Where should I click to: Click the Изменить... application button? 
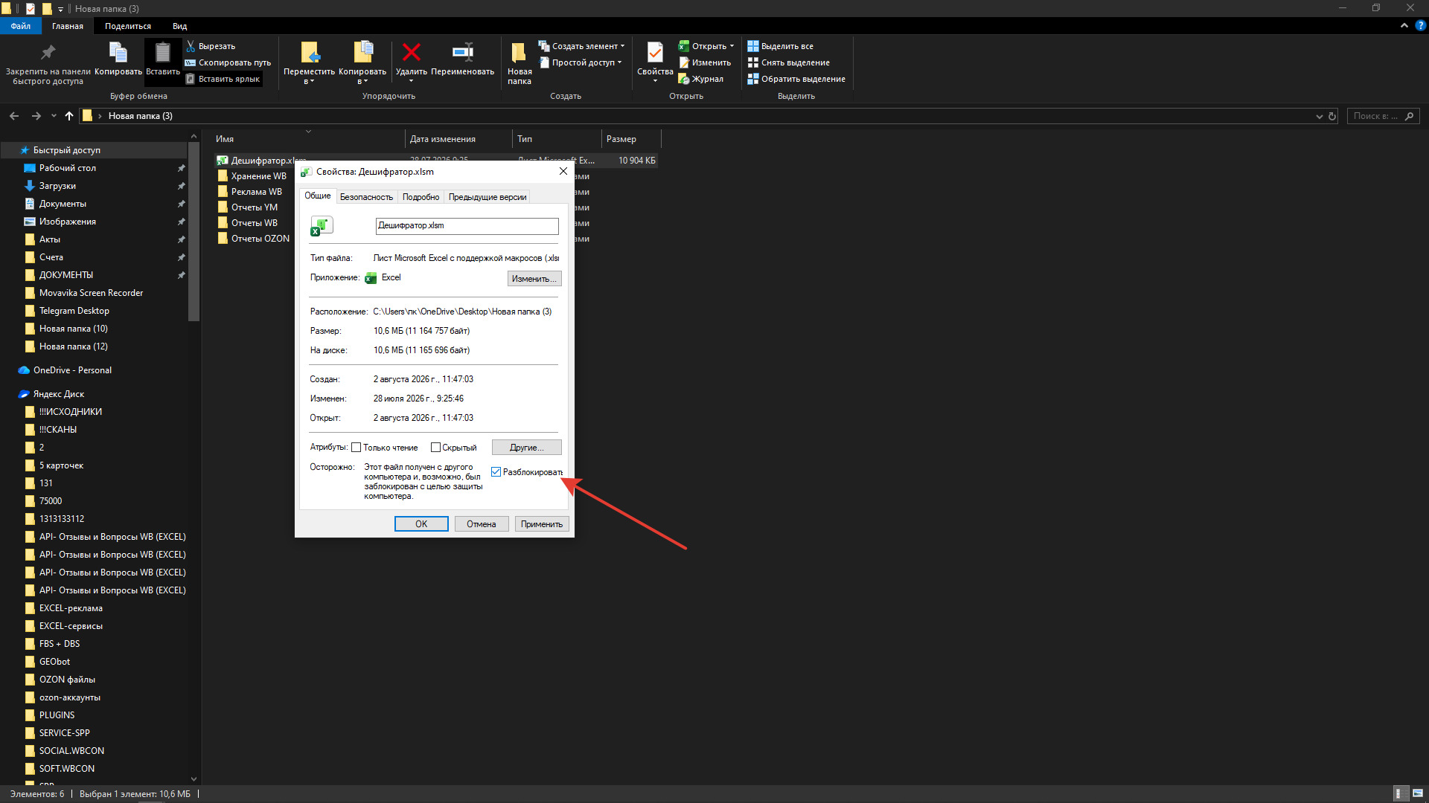click(x=534, y=279)
